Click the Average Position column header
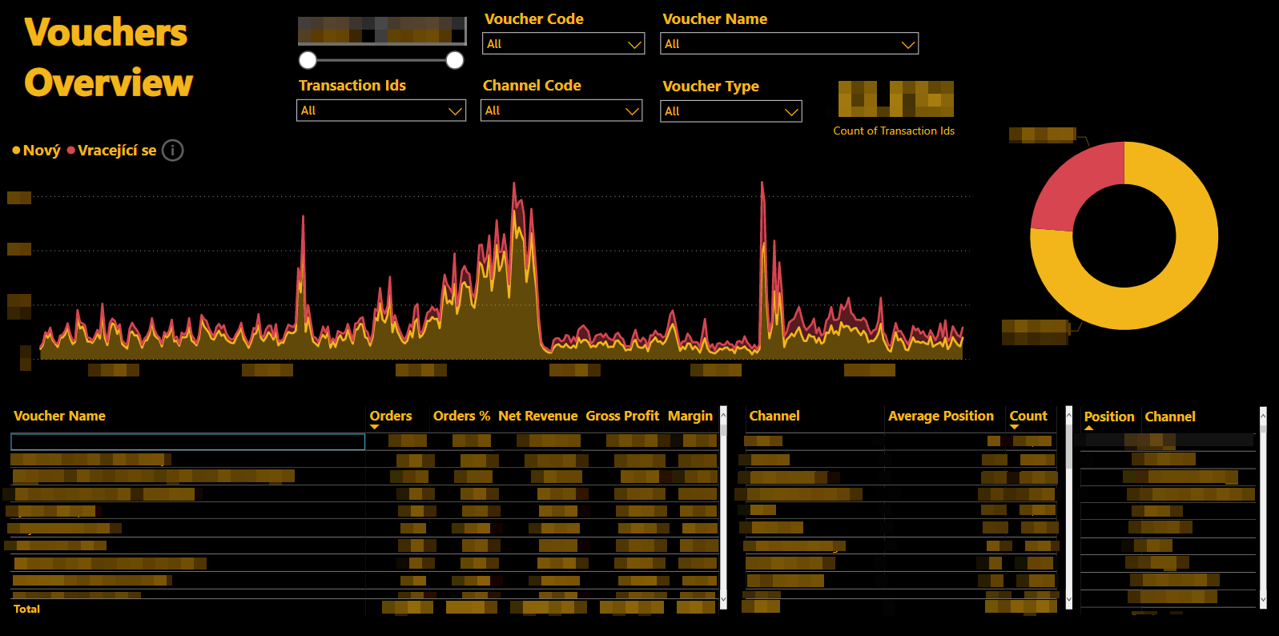 coord(941,416)
